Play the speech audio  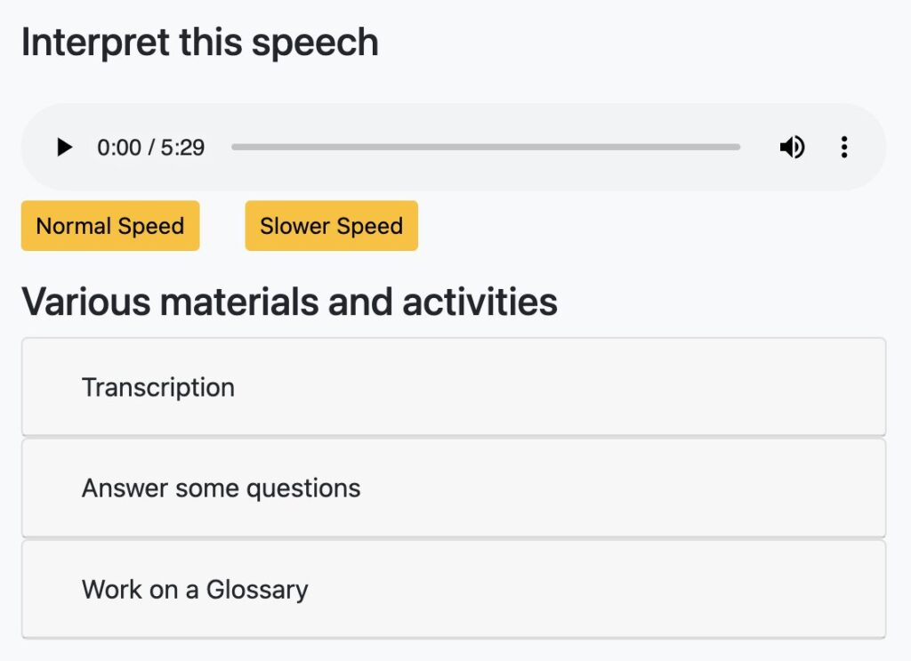click(x=64, y=148)
